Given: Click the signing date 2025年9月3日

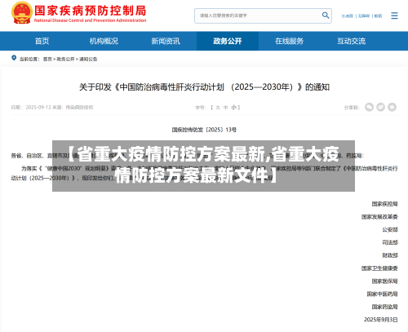Looking at the screenshot, I should 381,320.
